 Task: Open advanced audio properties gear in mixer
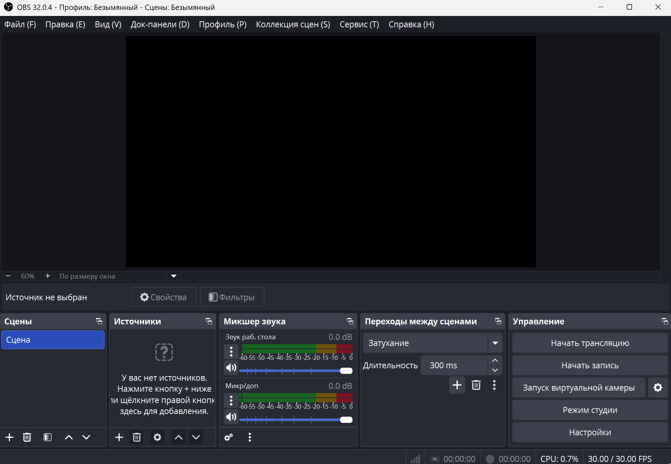tap(228, 437)
